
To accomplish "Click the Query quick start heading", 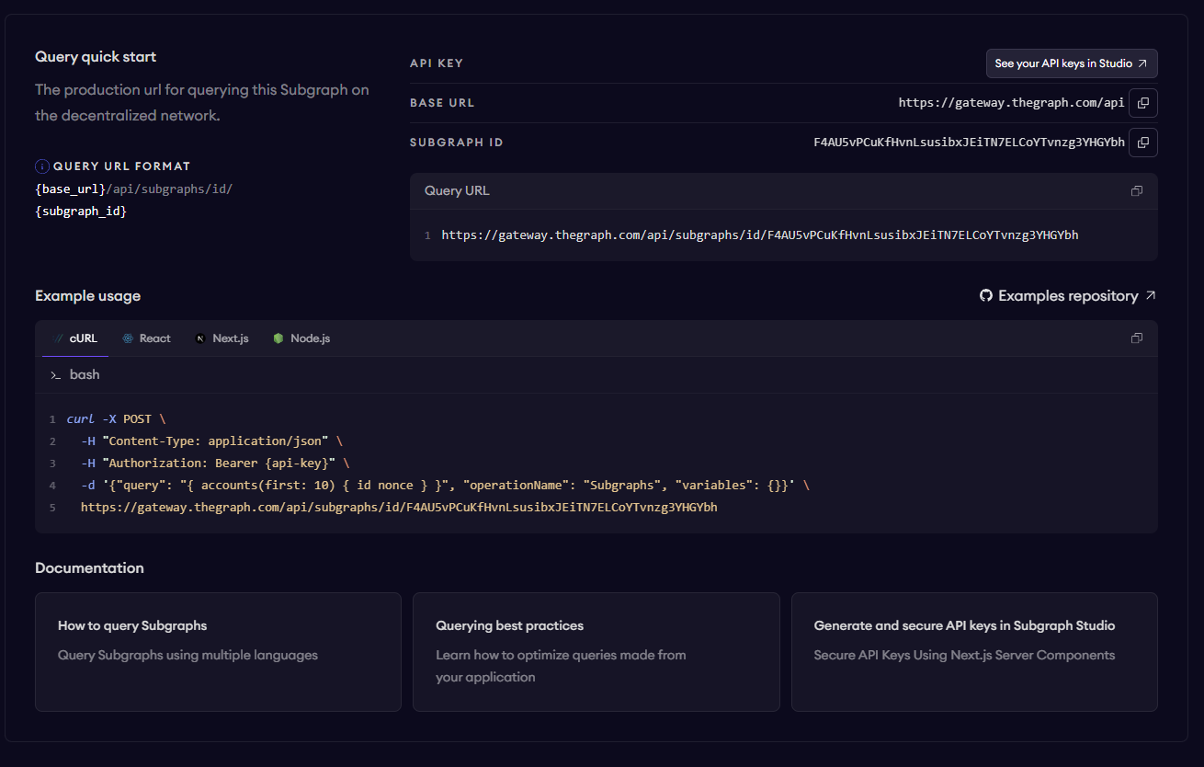I will point(96,57).
